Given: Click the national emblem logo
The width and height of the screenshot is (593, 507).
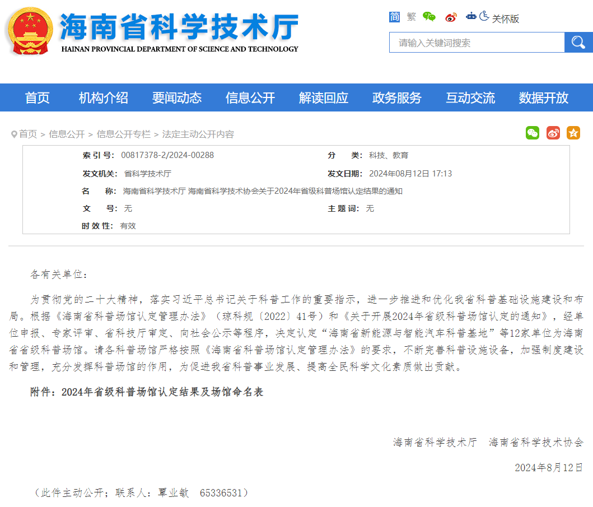Looking at the screenshot, I should point(29,31).
